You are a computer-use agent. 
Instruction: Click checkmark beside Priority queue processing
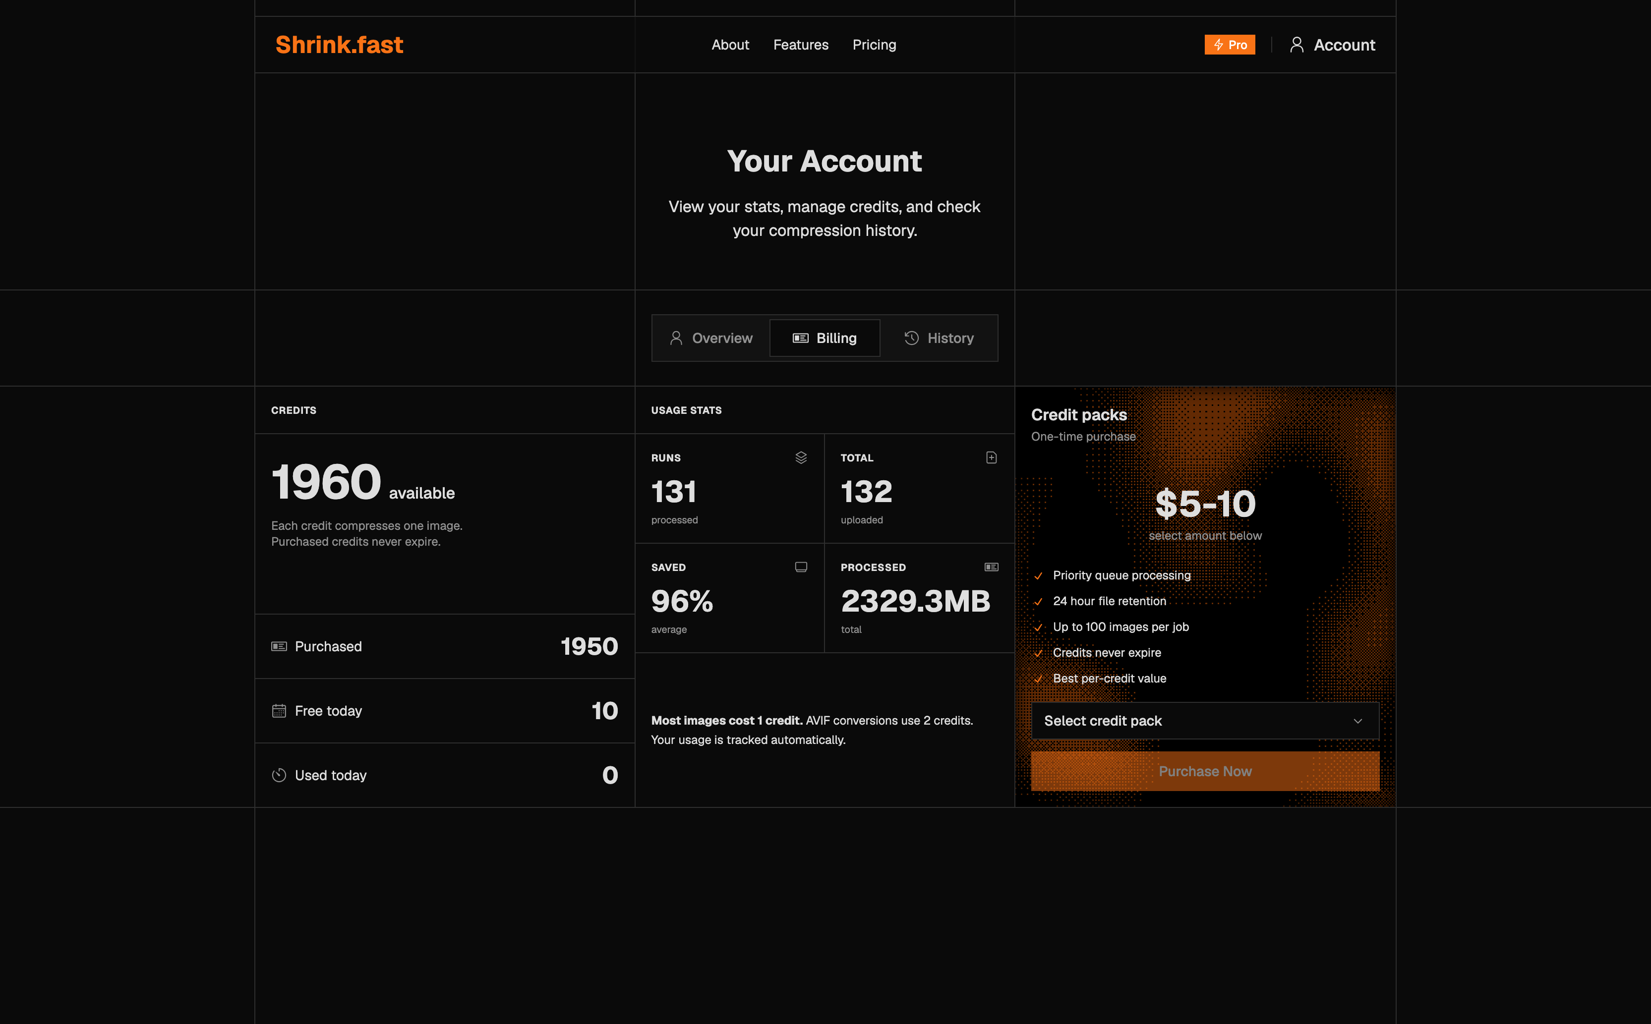coord(1038,575)
